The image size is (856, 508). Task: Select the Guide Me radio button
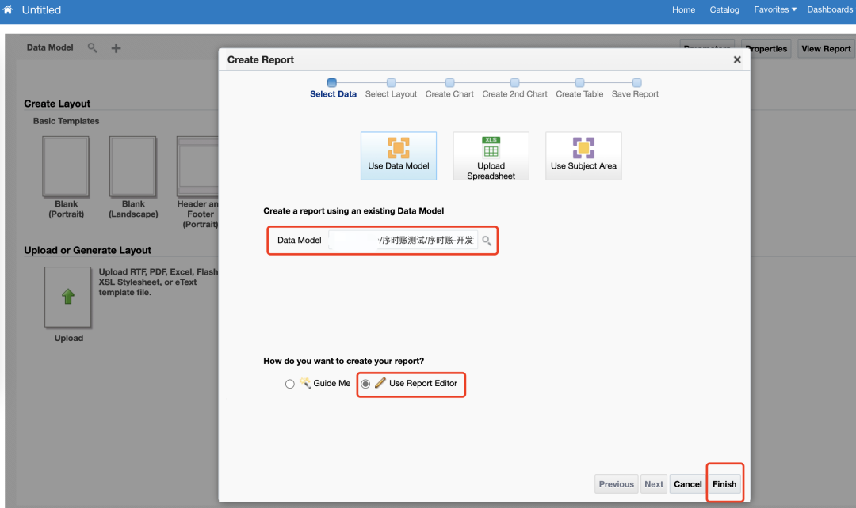[x=290, y=384]
